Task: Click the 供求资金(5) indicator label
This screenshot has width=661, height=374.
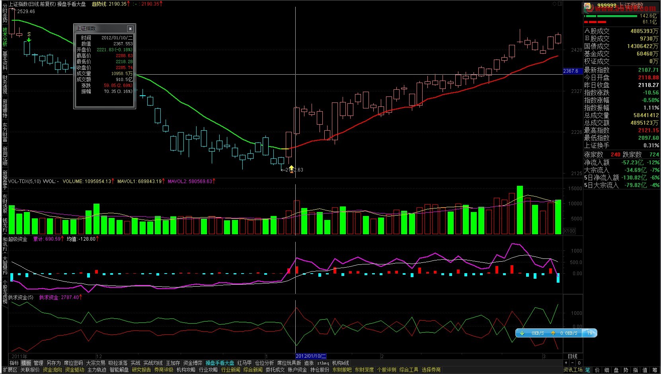Action: [x=21, y=297]
